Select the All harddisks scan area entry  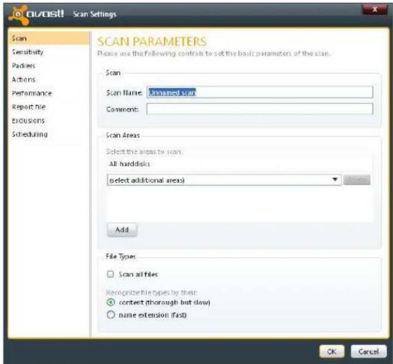tap(129, 164)
